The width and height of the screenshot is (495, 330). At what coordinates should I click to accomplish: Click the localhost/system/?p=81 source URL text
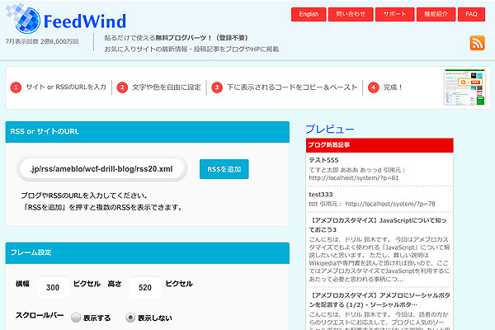(354, 178)
